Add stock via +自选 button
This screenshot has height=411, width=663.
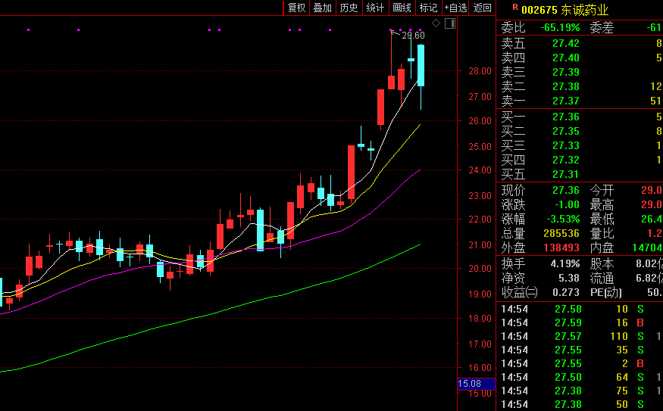click(456, 8)
